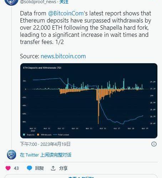
Task: Click the SolidProof avatar at the top
Action: (11, 2)
